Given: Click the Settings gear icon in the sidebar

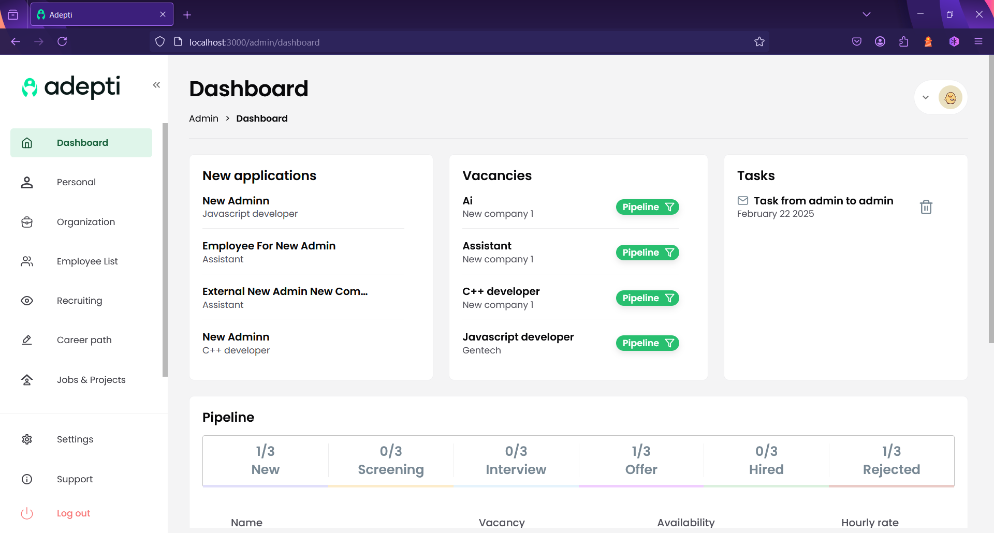Looking at the screenshot, I should pyautogui.click(x=27, y=439).
